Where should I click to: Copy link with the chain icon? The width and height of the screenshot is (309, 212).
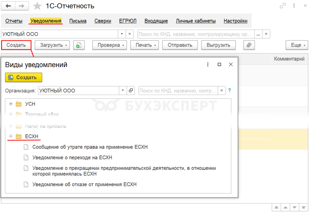(282, 6)
